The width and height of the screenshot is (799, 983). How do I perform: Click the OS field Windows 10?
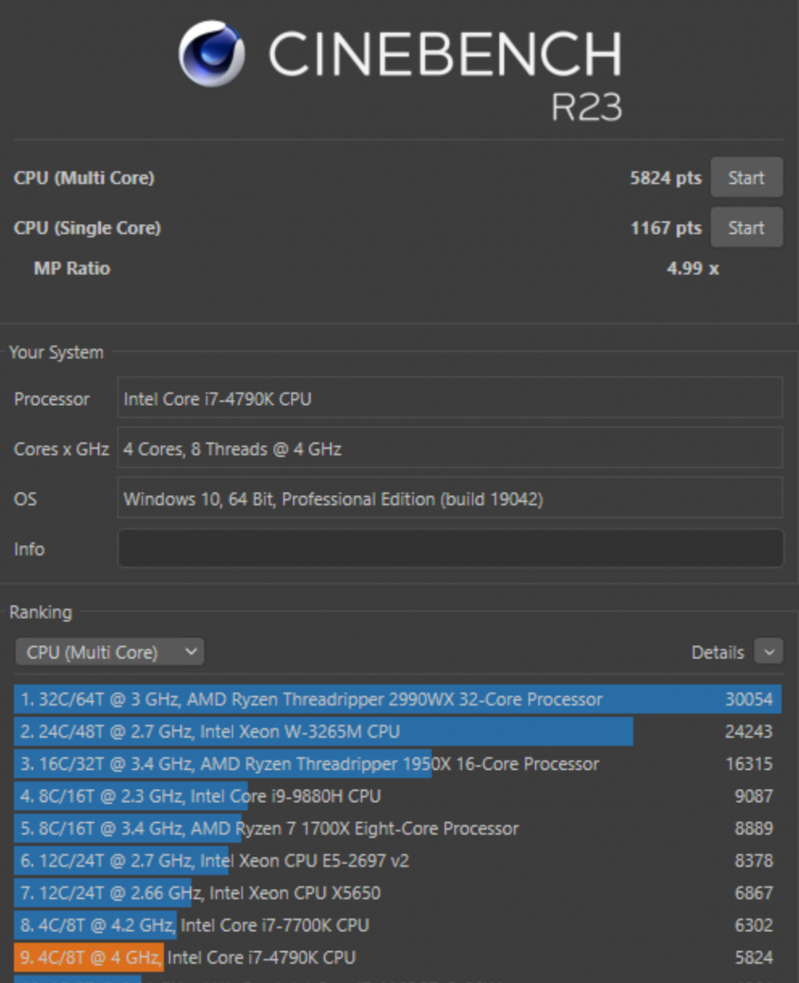(x=450, y=499)
